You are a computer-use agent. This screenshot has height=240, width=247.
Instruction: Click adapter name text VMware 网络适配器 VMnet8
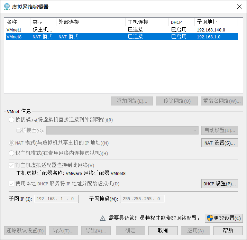point(95,173)
